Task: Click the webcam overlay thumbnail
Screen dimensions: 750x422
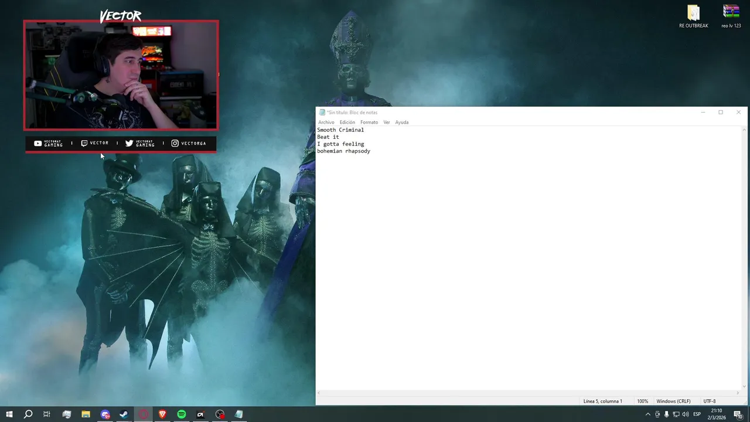Action: pyautogui.click(x=121, y=75)
